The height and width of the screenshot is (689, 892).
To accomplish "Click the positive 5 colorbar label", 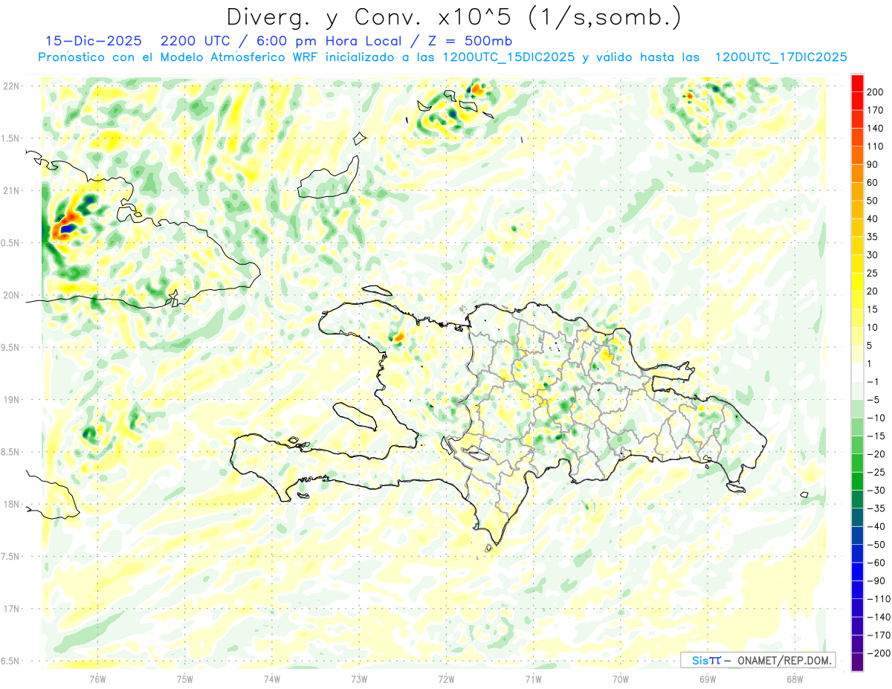I will click(x=871, y=346).
